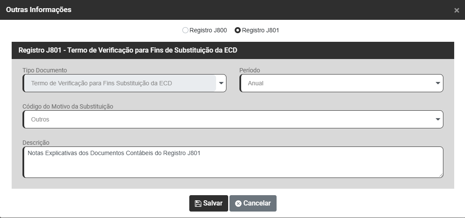Click the Outros value in motivo field

40,119
